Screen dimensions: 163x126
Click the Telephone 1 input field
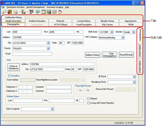click(x=26, y=87)
